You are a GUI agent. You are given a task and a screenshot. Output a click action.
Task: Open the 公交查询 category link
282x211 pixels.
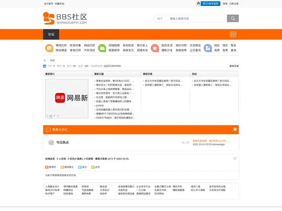[x=195, y=50]
